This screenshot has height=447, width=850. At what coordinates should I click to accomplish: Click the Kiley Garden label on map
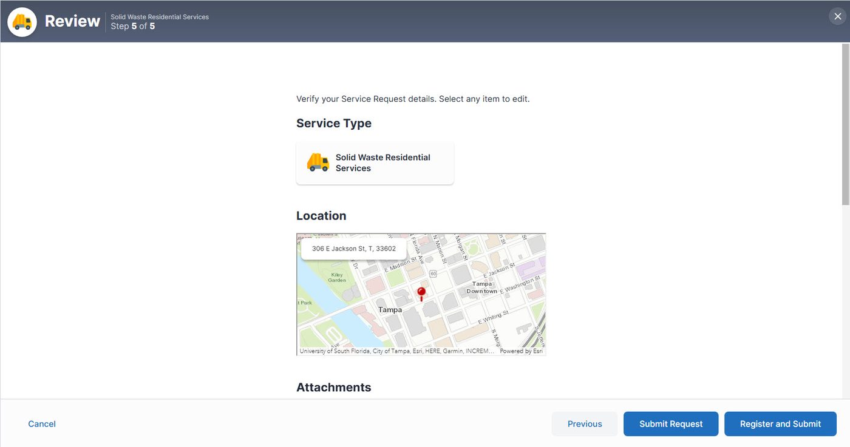click(x=337, y=277)
